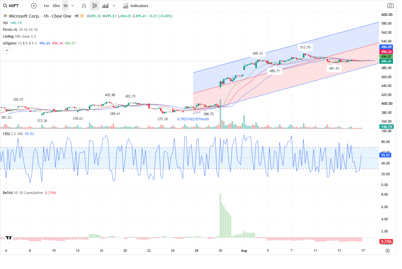Click the Vol 140.7K legend value
This screenshot has width=402, height=269.
tap(16, 23)
